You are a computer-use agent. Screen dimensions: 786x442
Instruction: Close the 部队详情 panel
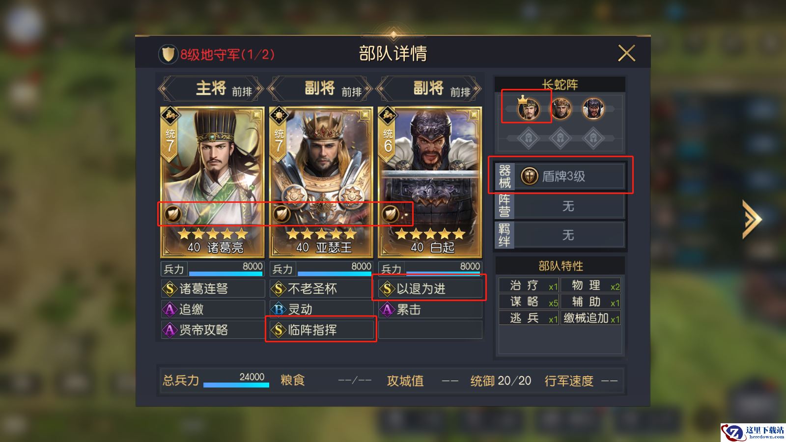626,53
